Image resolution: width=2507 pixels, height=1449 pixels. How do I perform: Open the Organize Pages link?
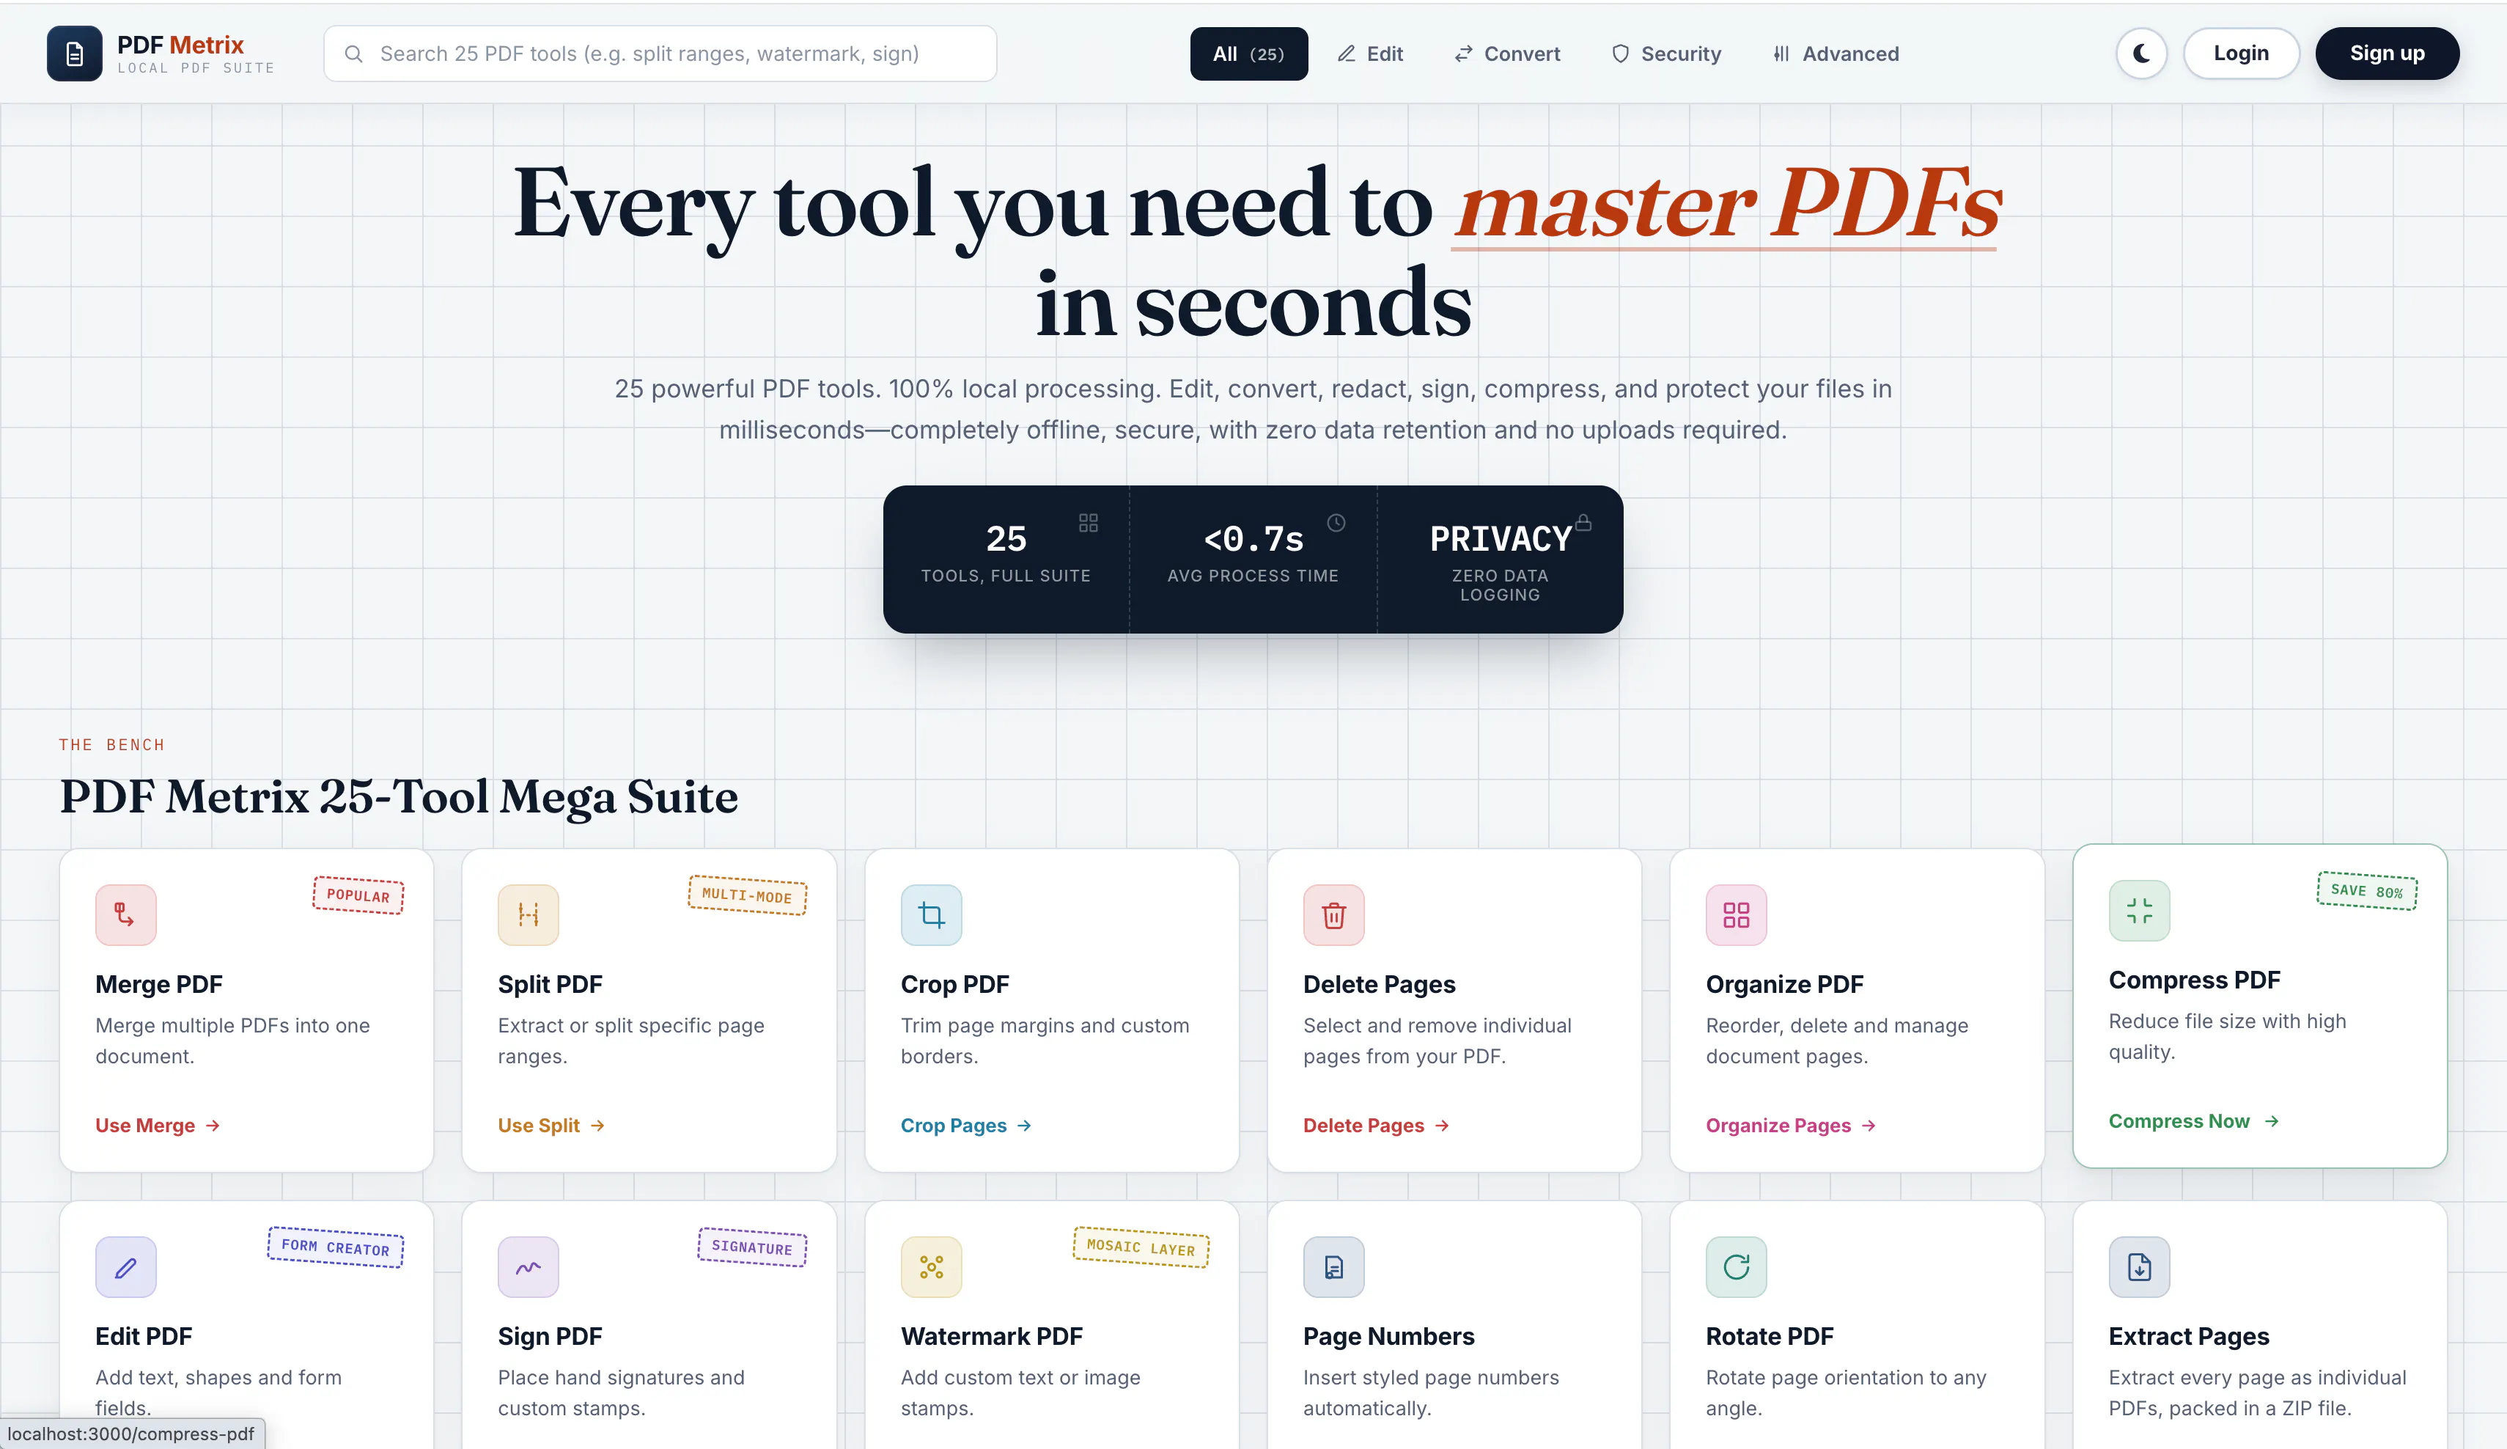coord(1791,1126)
